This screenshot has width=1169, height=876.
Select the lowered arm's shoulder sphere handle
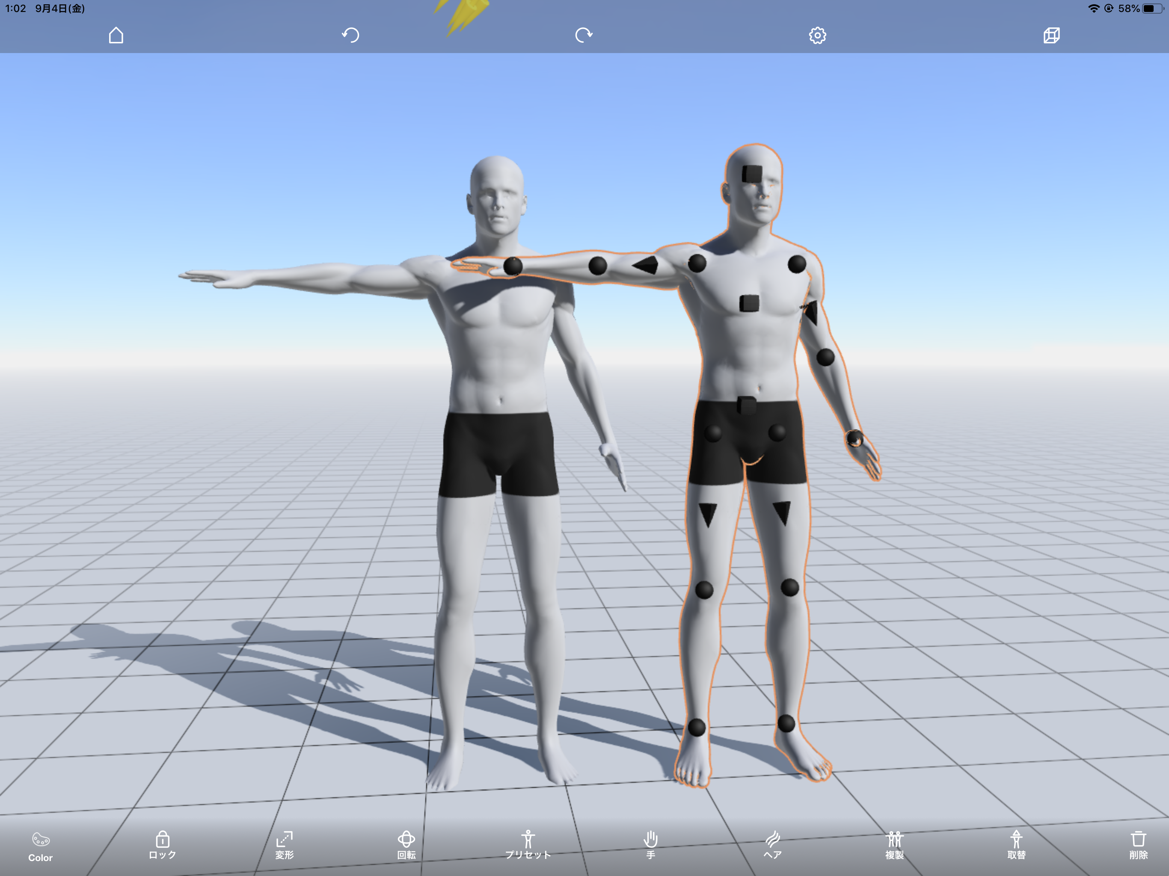click(x=797, y=263)
